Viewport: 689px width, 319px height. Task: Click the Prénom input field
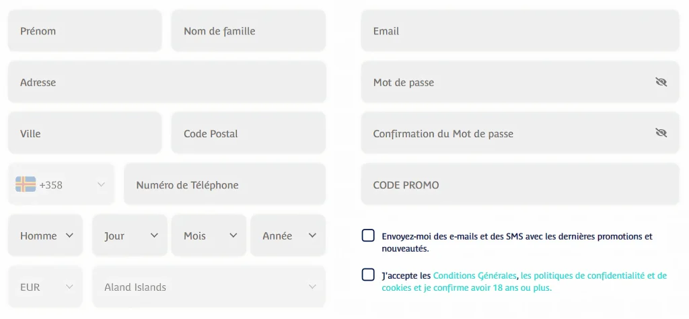85,31
